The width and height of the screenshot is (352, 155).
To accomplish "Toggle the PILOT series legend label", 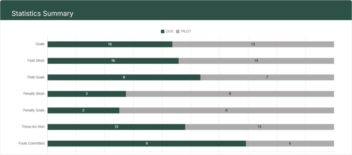I will point(186,31).
